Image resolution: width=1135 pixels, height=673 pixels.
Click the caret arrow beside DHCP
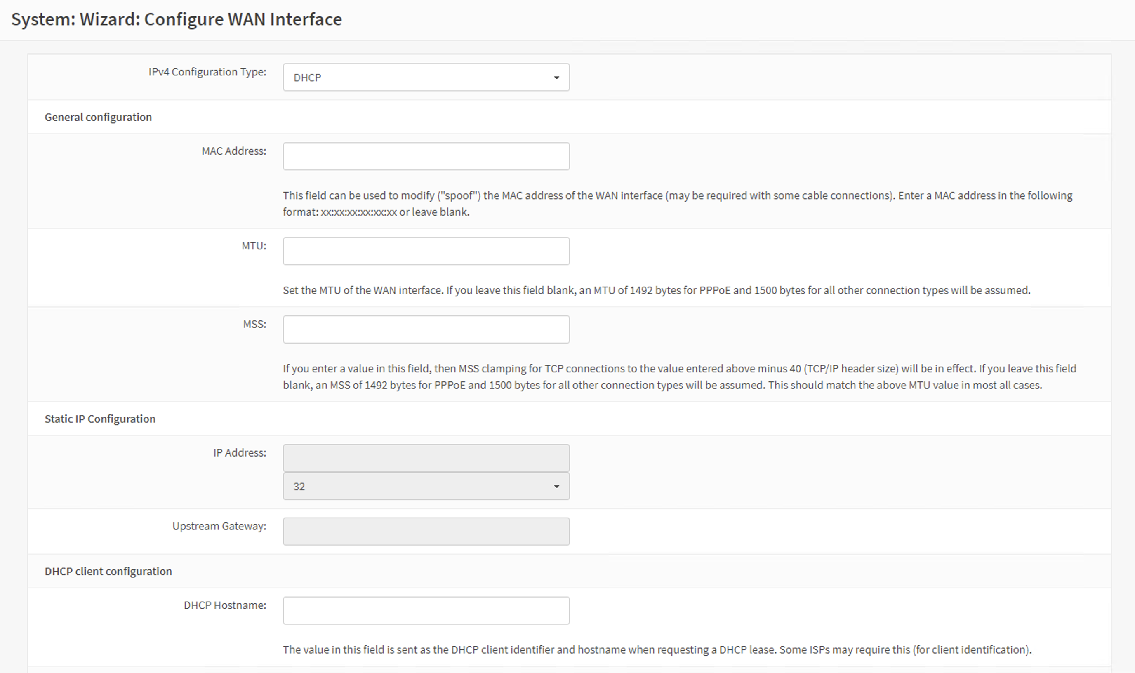coord(556,78)
